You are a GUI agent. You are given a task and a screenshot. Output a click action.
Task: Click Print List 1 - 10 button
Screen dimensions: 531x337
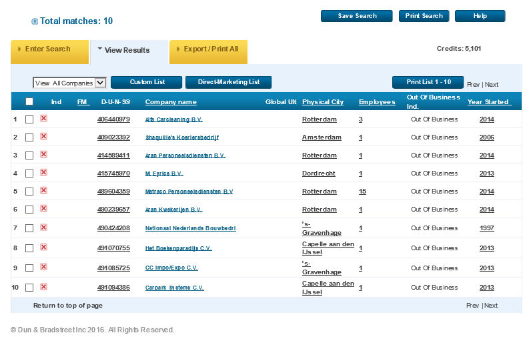click(428, 82)
